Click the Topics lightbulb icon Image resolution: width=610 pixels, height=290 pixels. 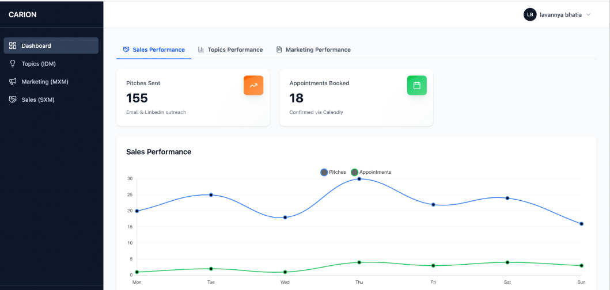coord(13,64)
